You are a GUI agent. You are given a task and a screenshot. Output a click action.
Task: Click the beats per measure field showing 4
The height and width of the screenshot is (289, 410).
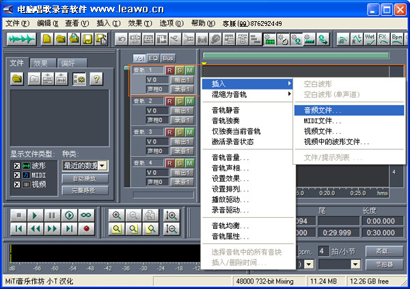tap(323, 251)
